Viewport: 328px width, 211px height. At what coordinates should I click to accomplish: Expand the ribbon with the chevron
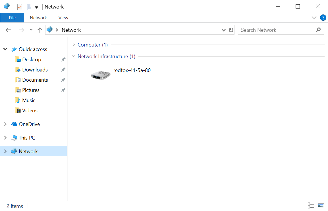(314, 18)
